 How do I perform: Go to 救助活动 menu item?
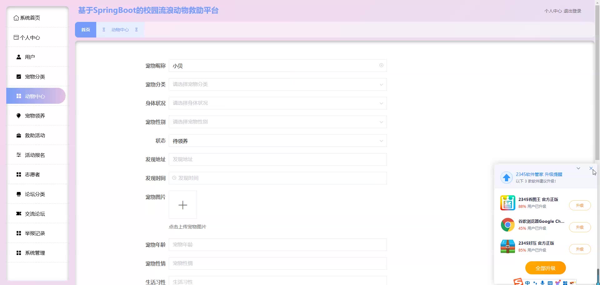point(35,136)
